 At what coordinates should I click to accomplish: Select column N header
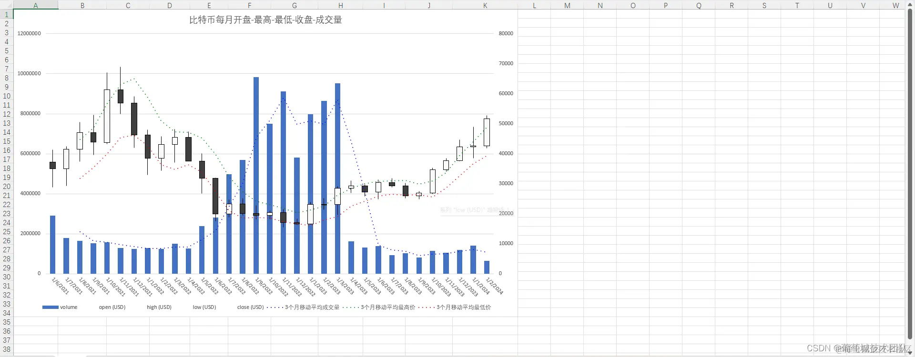coord(600,6)
